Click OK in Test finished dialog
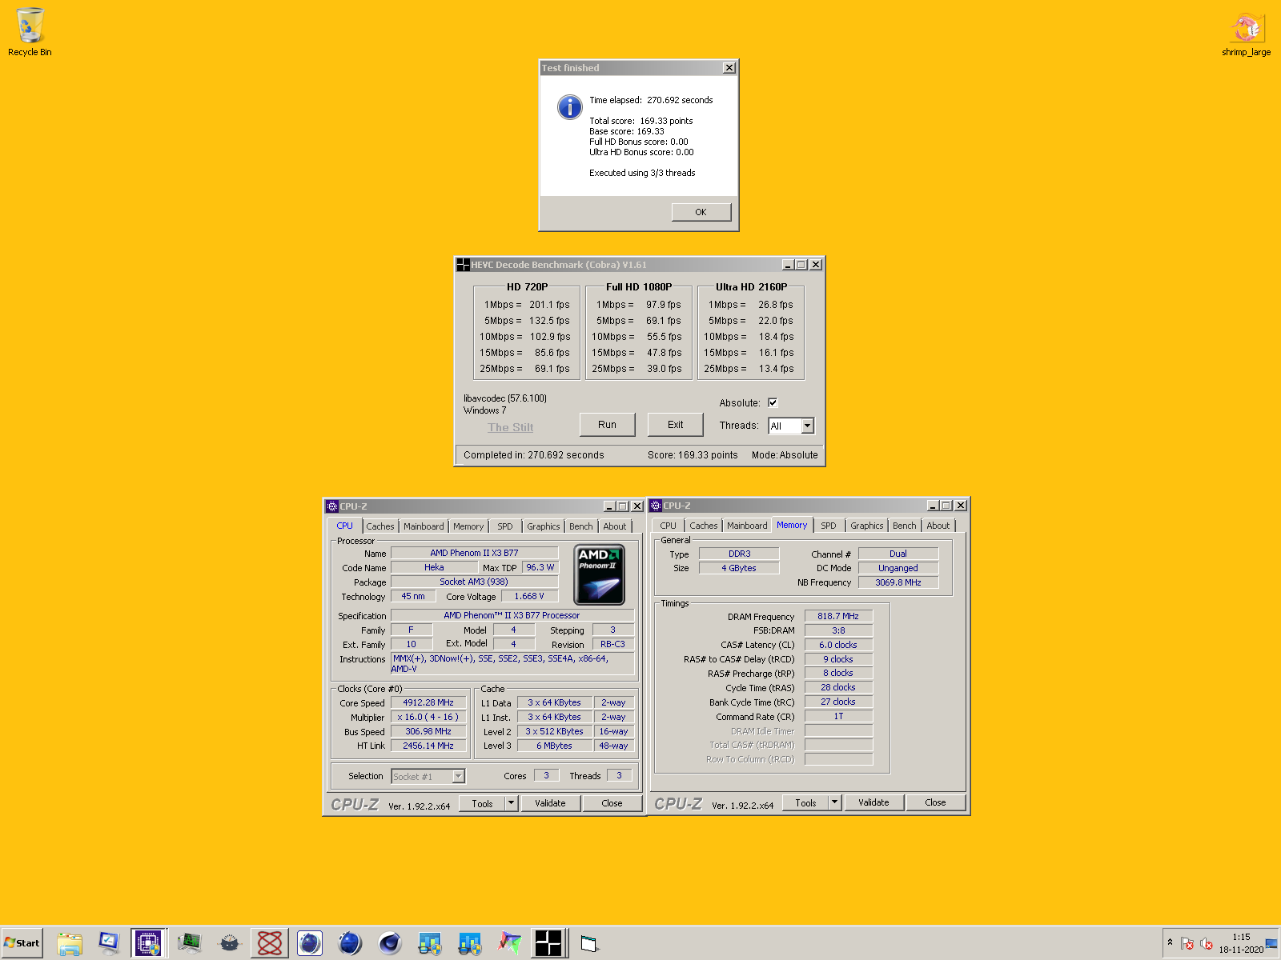 (x=701, y=212)
